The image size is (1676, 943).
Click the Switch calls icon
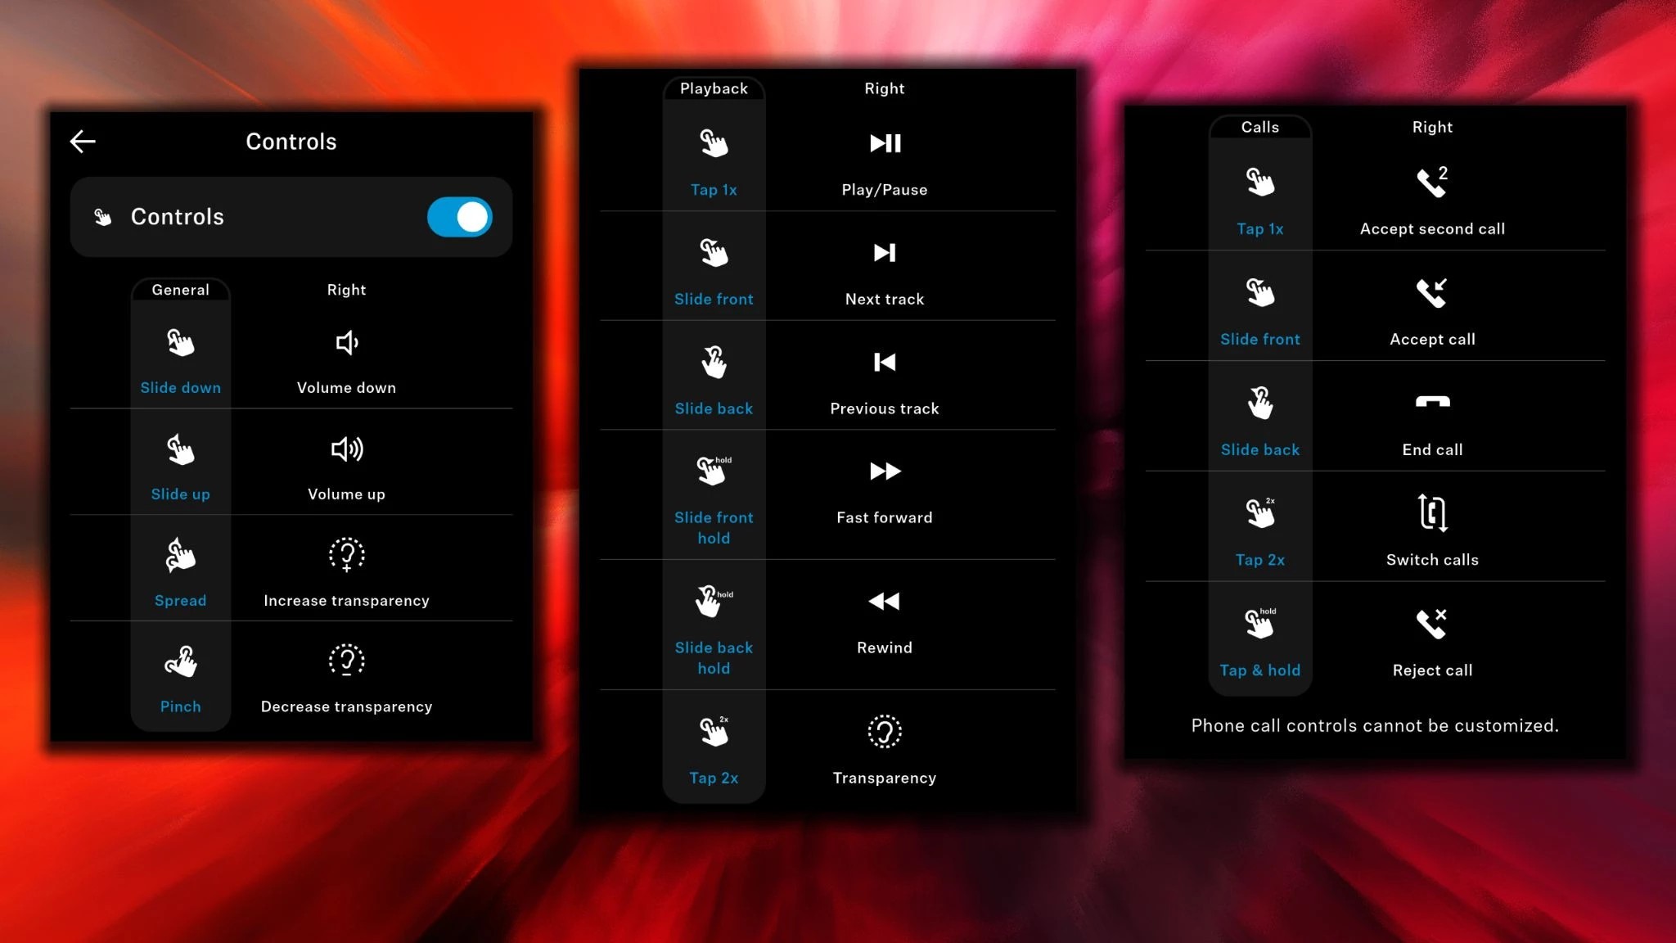pyautogui.click(x=1432, y=513)
